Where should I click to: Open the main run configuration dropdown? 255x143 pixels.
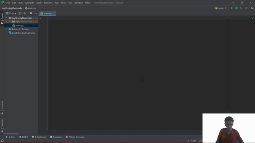[x=220, y=8]
